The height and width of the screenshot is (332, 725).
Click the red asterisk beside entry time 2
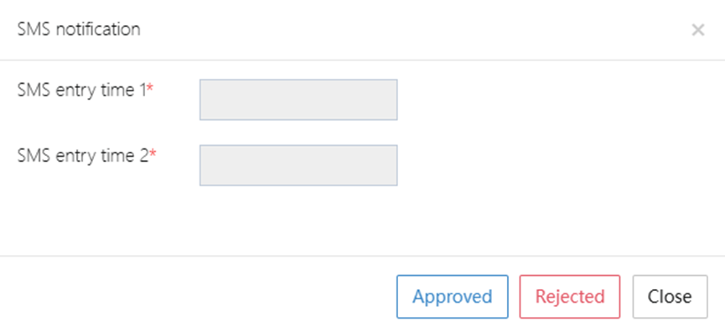[153, 153]
